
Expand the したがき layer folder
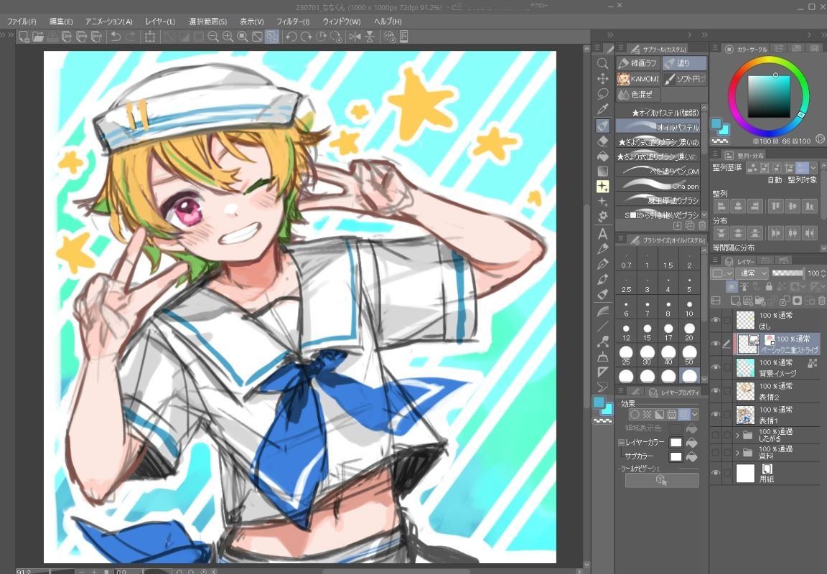(x=737, y=435)
